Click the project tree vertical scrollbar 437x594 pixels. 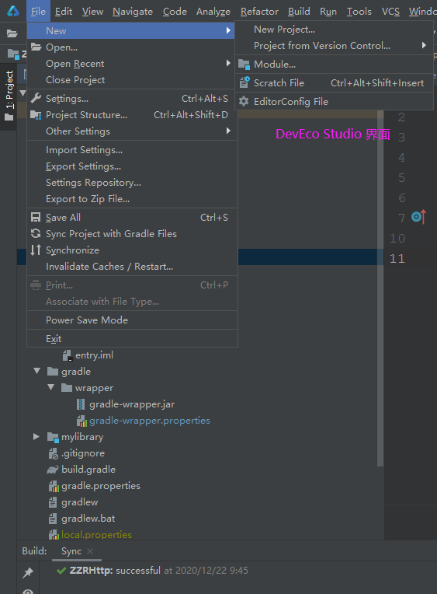(x=380, y=288)
